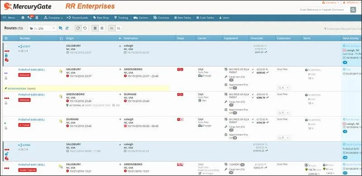
Task: Open Code Tables in navbar
Action: [x=205, y=18]
